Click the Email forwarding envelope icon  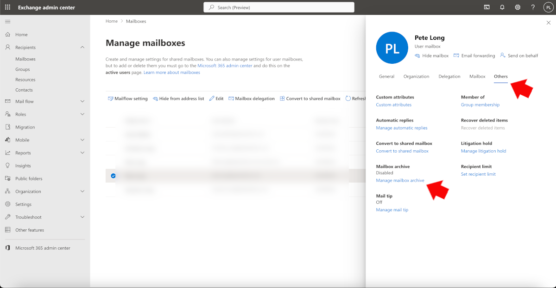point(456,55)
